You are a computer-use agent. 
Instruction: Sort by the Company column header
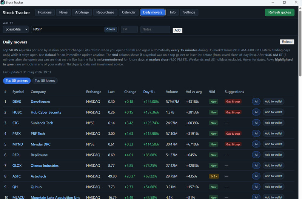click(38, 92)
